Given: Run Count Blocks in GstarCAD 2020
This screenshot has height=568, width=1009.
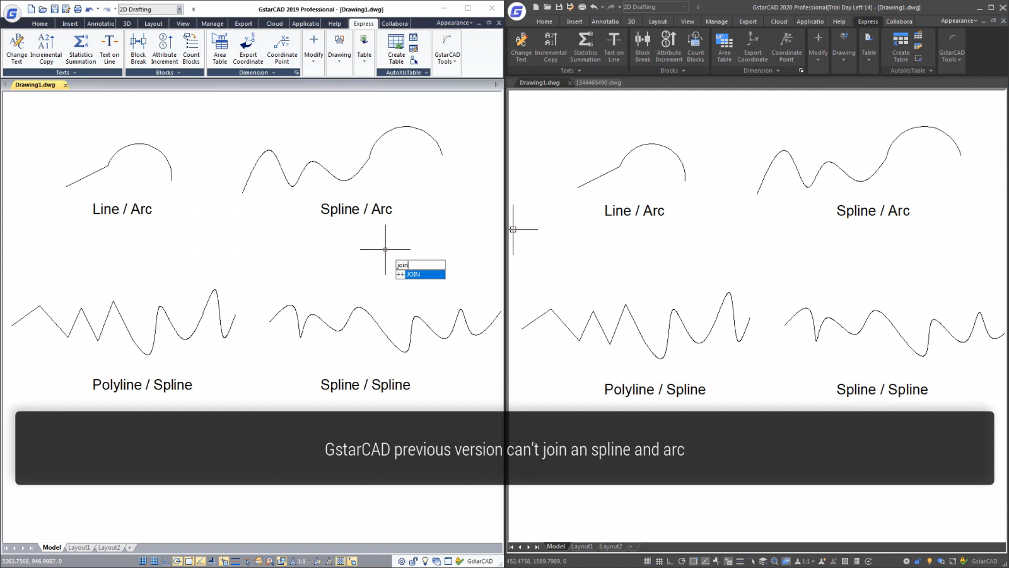Looking at the screenshot, I should pyautogui.click(x=696, y=47).
